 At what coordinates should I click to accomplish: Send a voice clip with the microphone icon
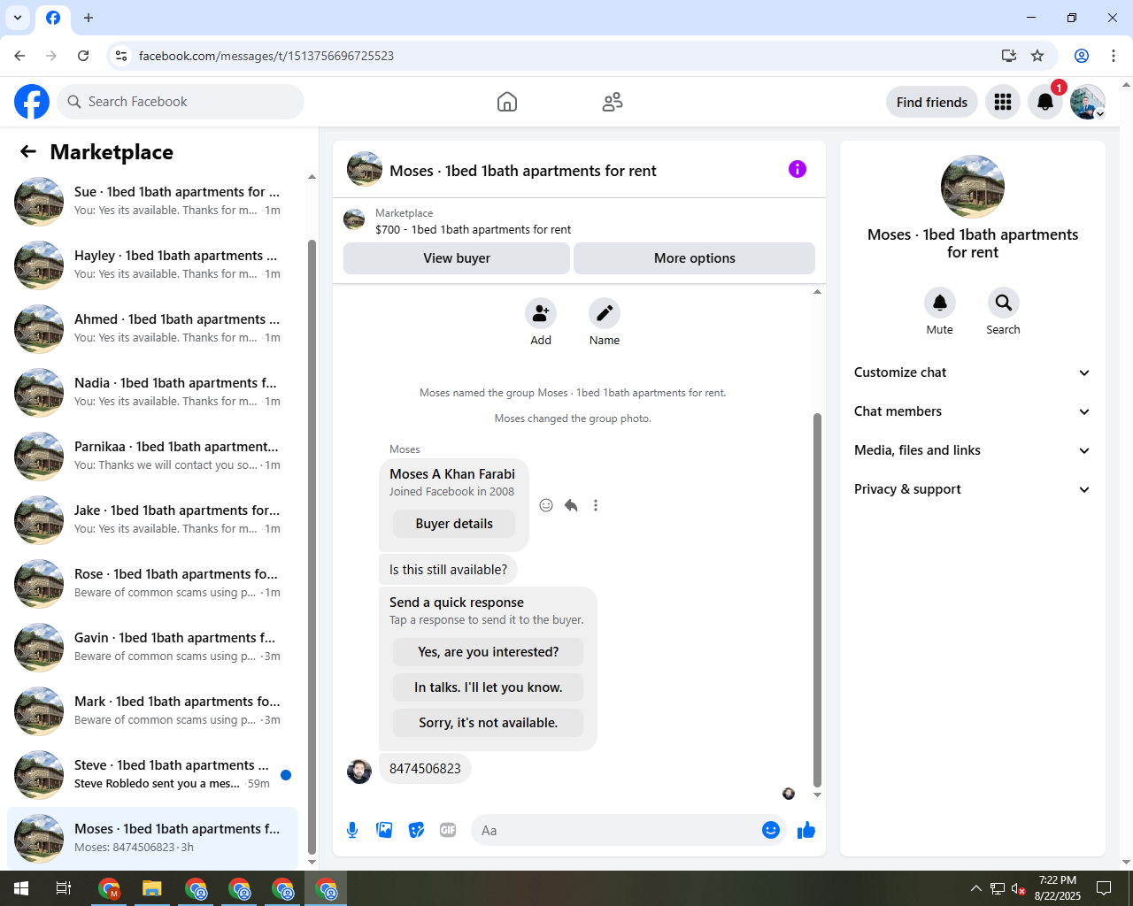pyautogui.click(x=352, y=830)
